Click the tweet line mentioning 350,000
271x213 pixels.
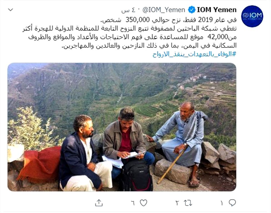[x=169, y=20]
